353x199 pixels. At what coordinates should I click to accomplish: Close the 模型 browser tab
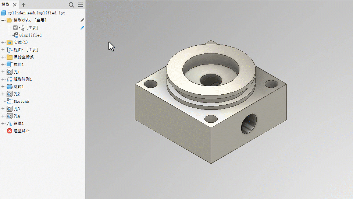[x=15, y=5]
